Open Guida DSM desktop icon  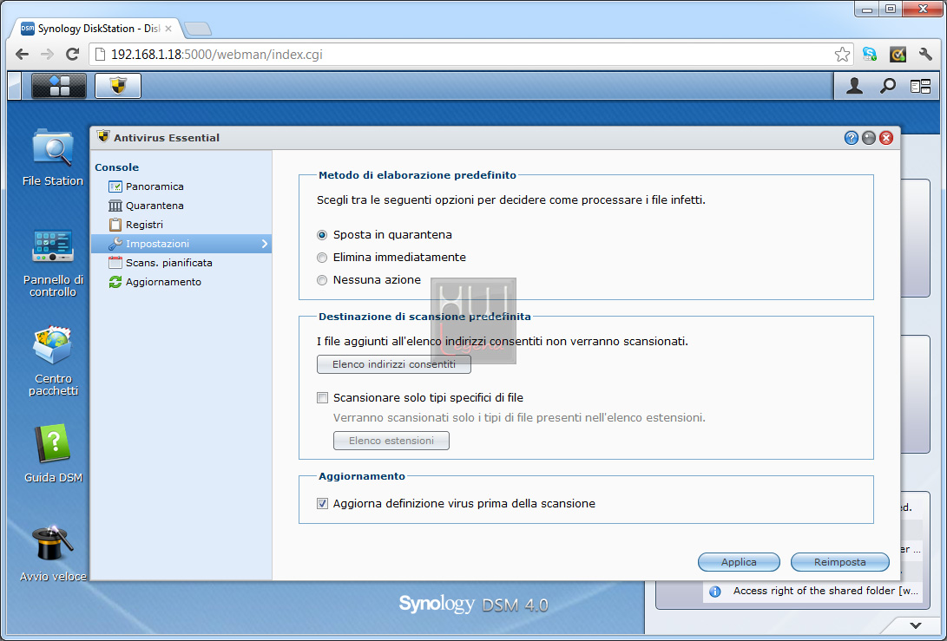point(53,454)
